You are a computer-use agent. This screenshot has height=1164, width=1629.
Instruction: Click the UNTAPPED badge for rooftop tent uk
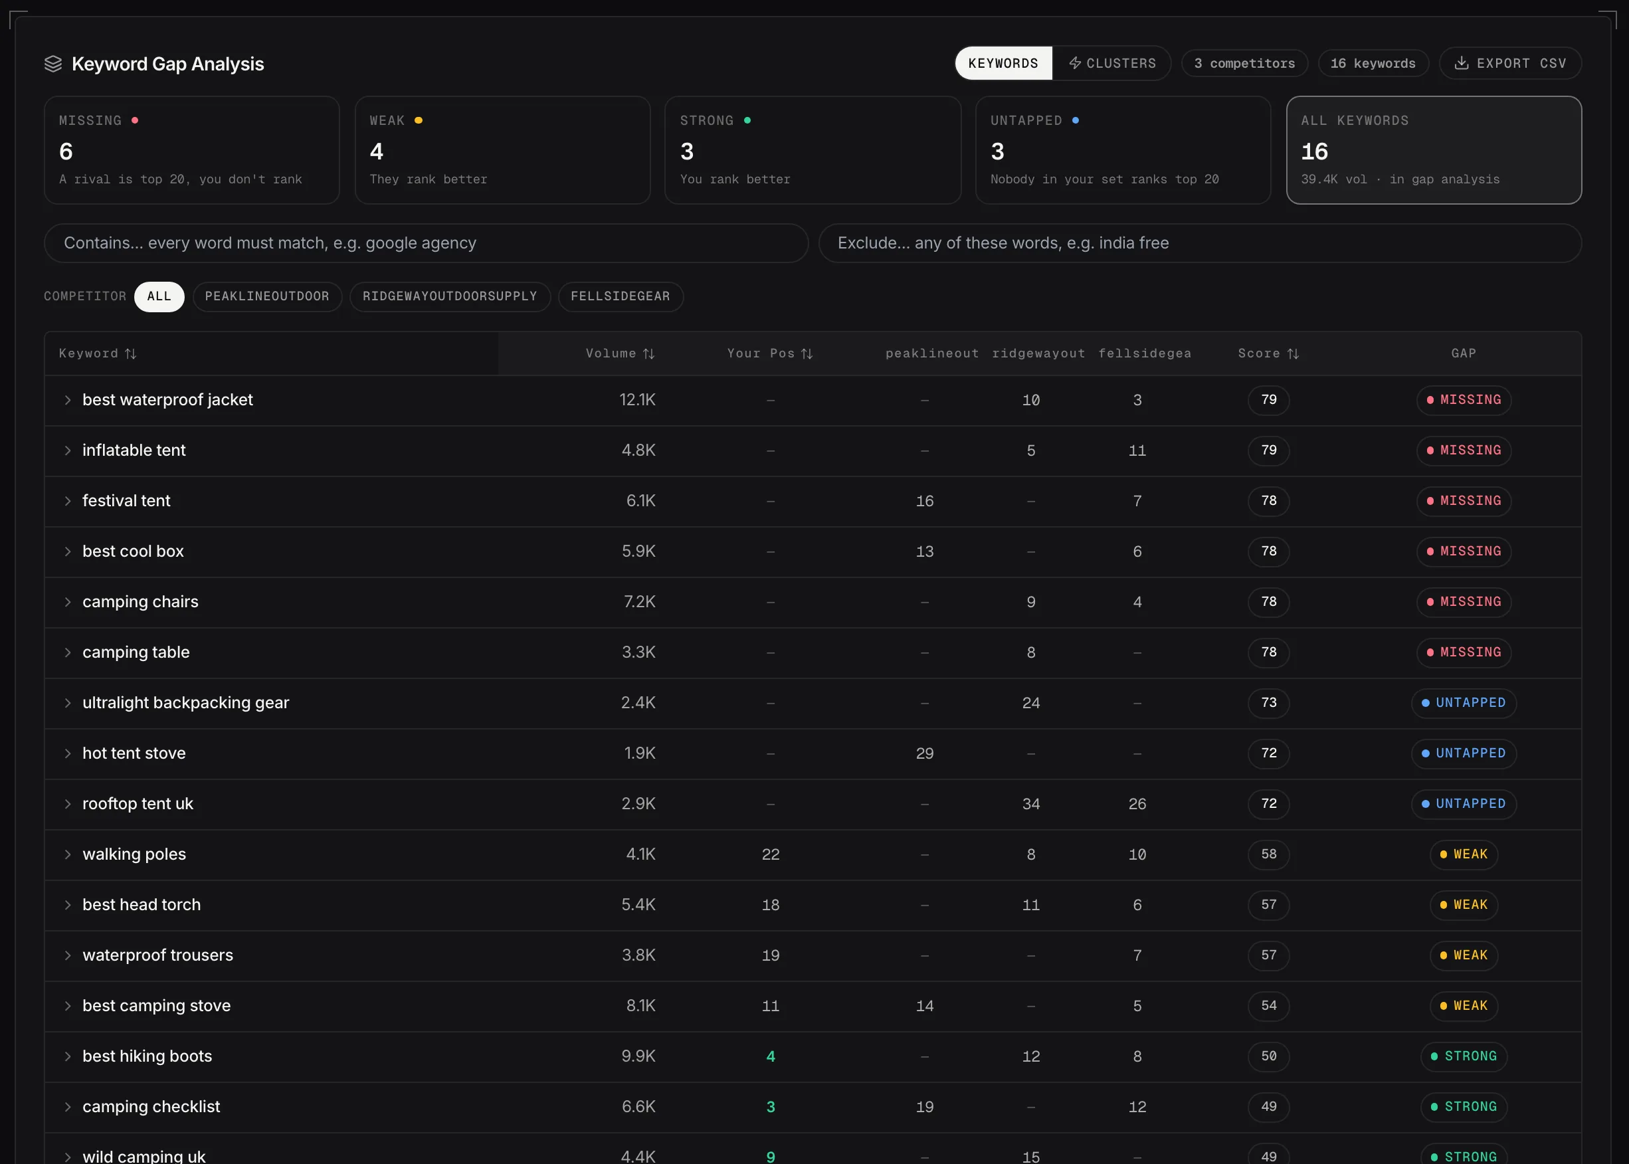1464,804
